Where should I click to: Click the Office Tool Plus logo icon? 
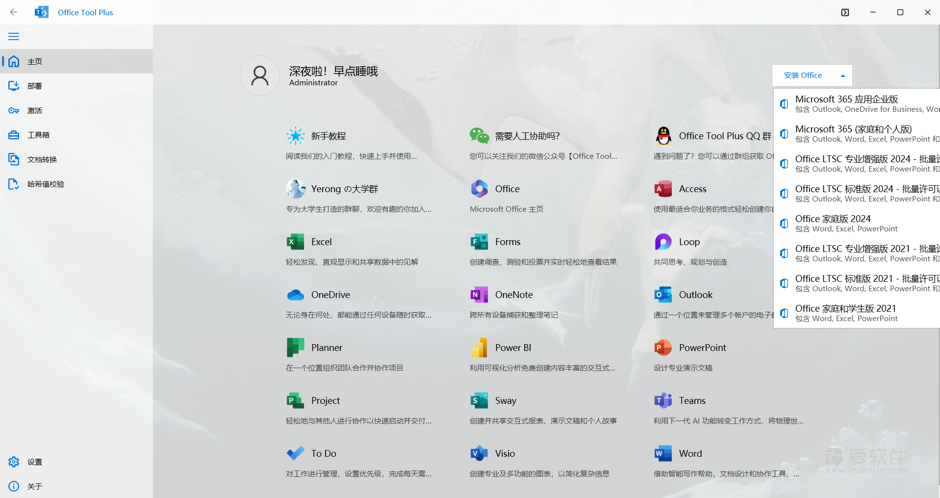click(42, 12)
